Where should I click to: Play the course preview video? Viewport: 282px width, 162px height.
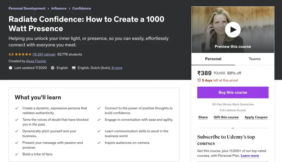(233, 30)
